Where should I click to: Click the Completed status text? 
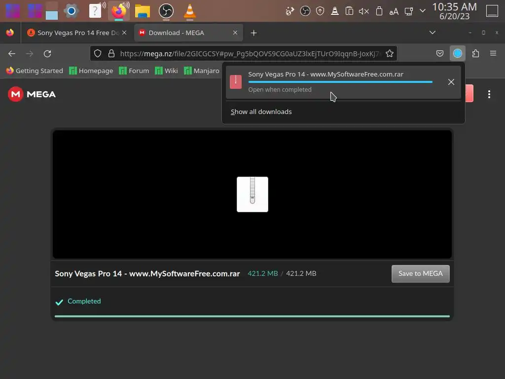(x=84, y=301)
